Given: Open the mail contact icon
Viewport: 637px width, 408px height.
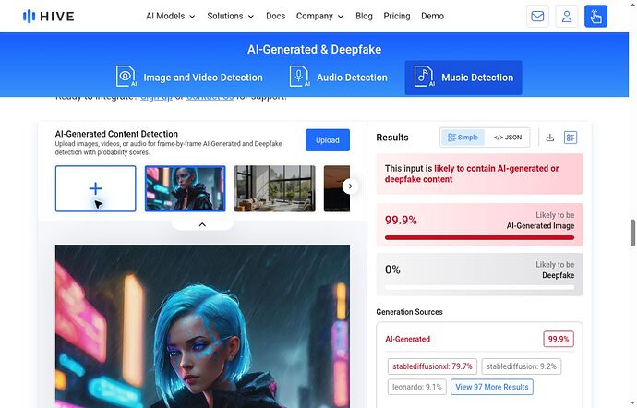Looking at the screenshot, I should click(x=537, y=17).
